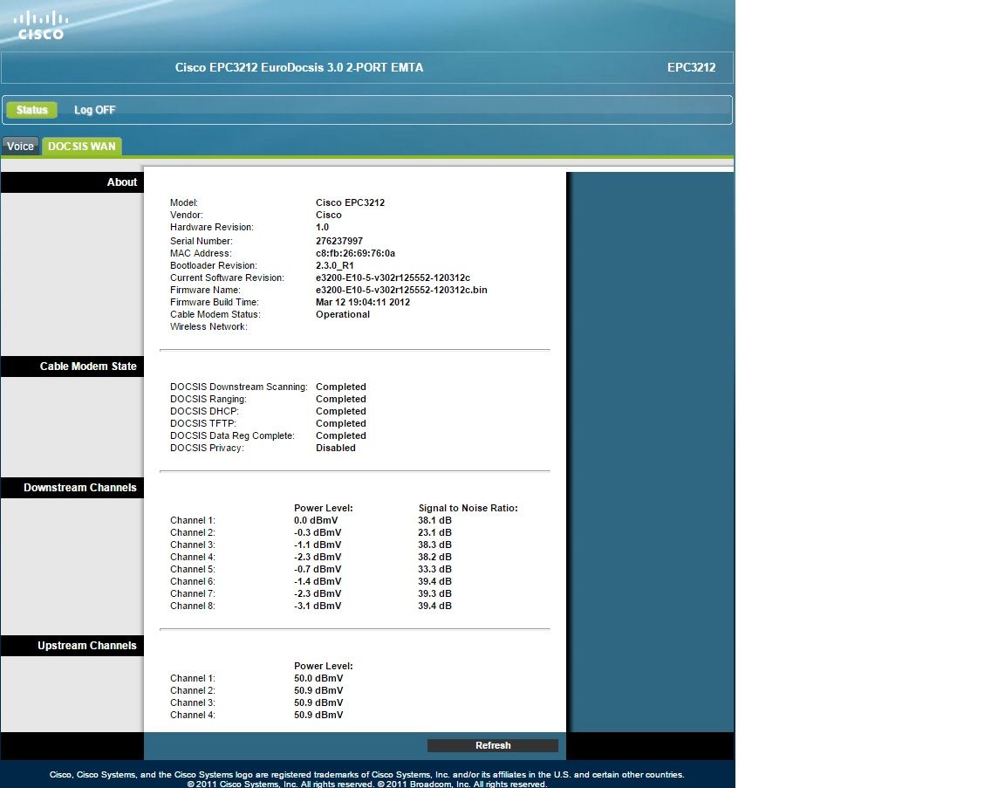This screenshot has height=788, width=1005.
Task: Click the downstream Power Level column header
Action: click(x=323, y=508)
